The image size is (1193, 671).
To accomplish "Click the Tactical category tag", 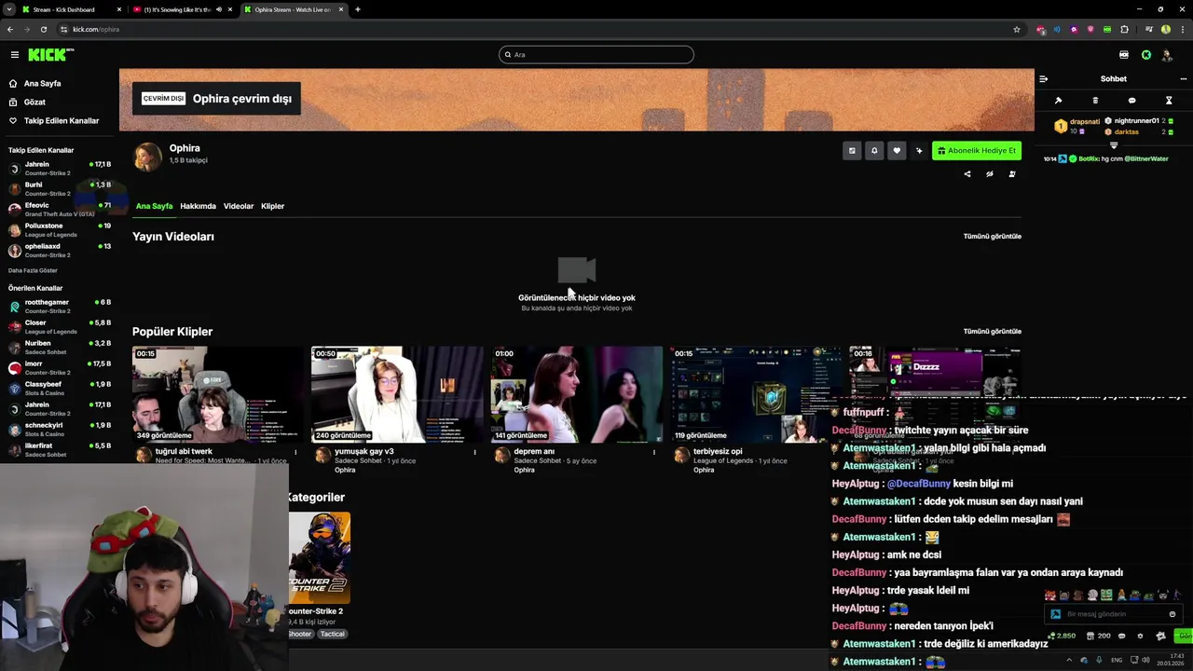I will (x=332, y=634).
